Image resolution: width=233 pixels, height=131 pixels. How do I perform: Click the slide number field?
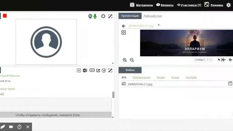pos(208,60)
